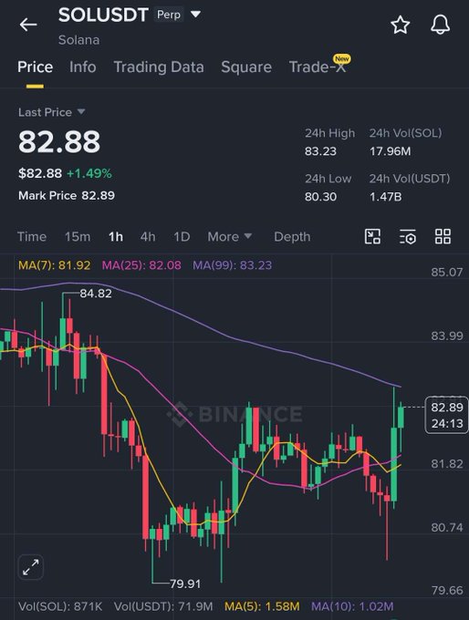This screenshot has height=620, width=469.
Task: Open the four-square grid layout icon
Action: coord(443,236)
